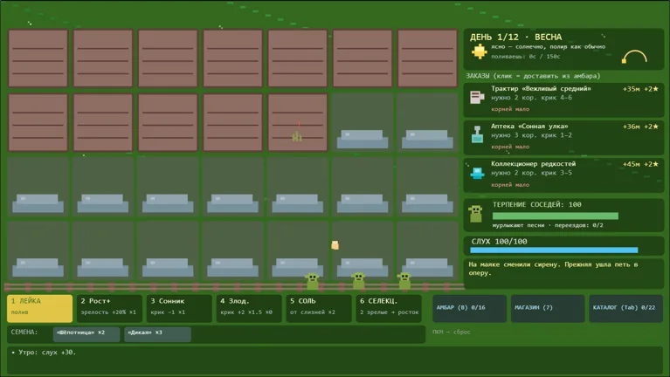The width and height of the screenshot is (670, 377).
Task: Click the tractor order document icon
Action: point(477,98)
